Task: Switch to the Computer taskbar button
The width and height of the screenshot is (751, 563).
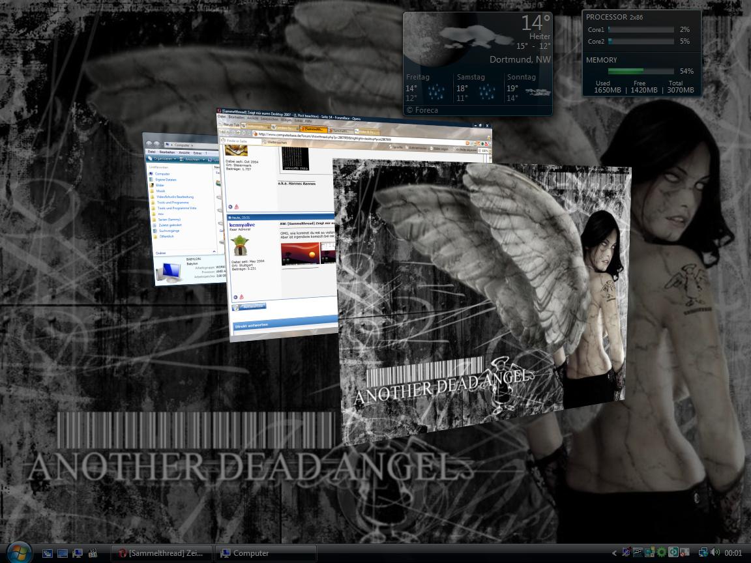Action: (x=265, y=553)
